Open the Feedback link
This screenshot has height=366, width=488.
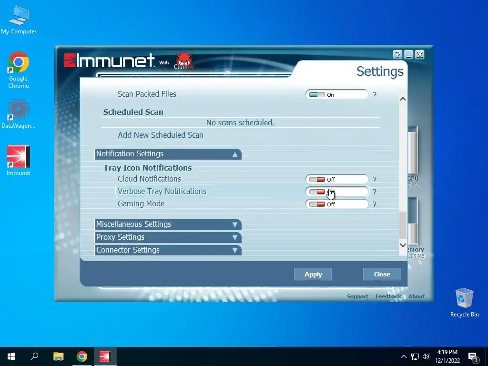click(x=388, y=296)
